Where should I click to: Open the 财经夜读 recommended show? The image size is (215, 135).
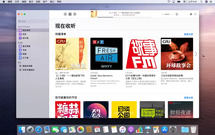tap(181, 109)
